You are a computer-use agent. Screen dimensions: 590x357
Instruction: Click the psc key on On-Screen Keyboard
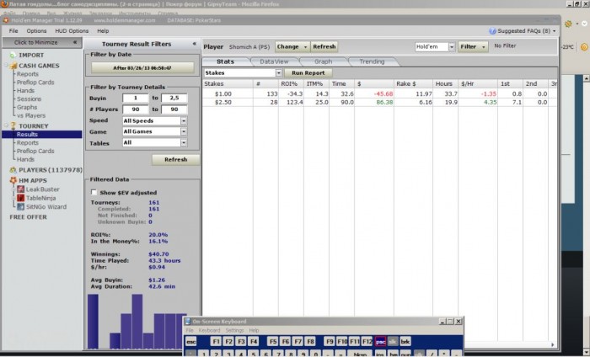tap(380, 342)
